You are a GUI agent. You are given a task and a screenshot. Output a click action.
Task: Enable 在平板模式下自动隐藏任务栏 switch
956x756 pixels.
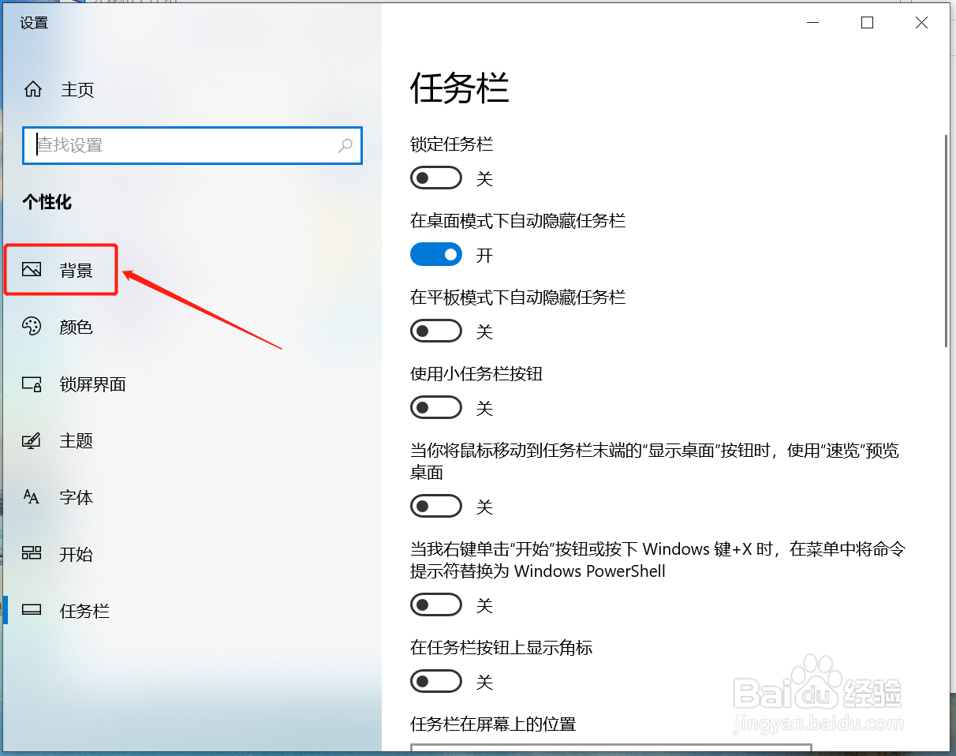coord(435,331)
